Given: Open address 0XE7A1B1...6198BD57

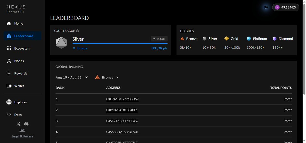Looking at the screenshot, I should coord(122,99).
